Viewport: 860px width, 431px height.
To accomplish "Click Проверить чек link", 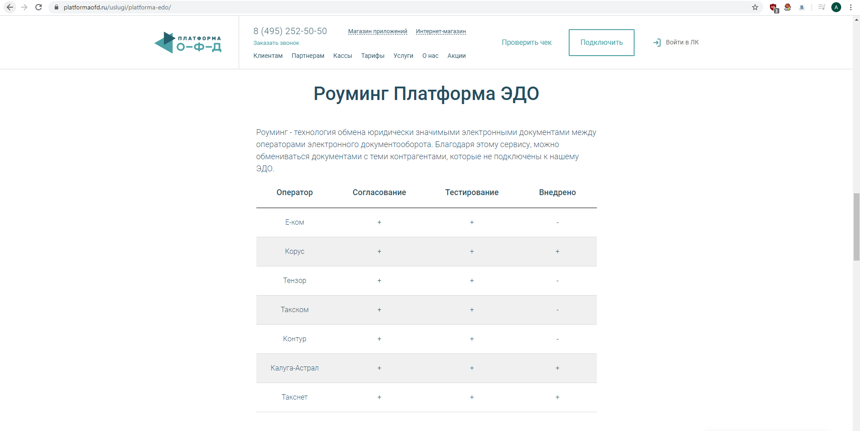I will pos(527,43).
